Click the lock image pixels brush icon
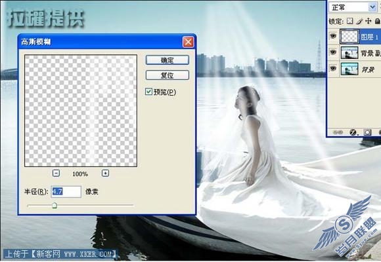The height and width of the screenshot is (262, 381). [x=359, y=22]
